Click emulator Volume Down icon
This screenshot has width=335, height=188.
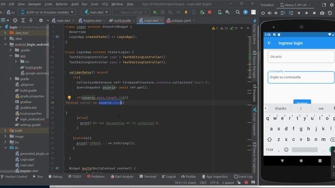click(276, 13)
